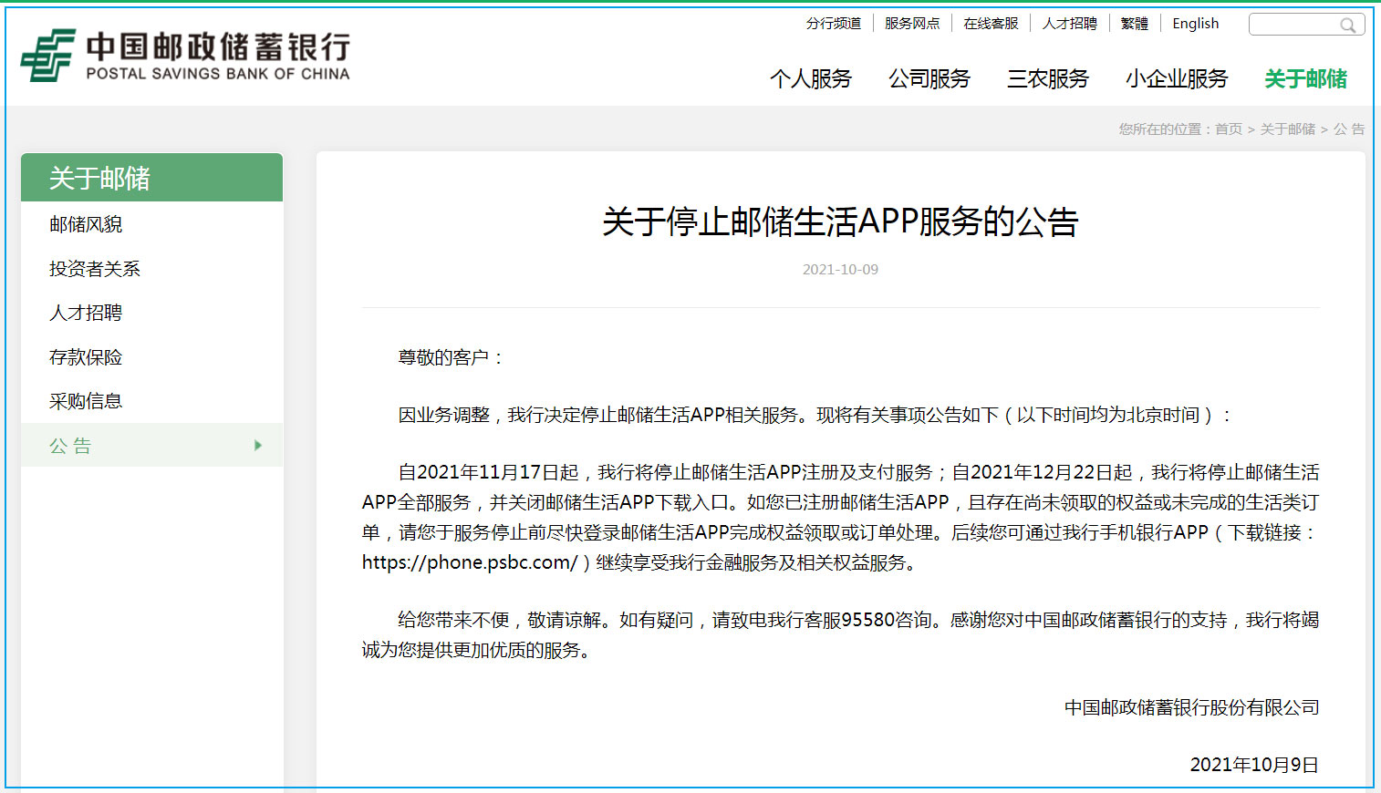Switch to English version

[x=1196, y=24]
